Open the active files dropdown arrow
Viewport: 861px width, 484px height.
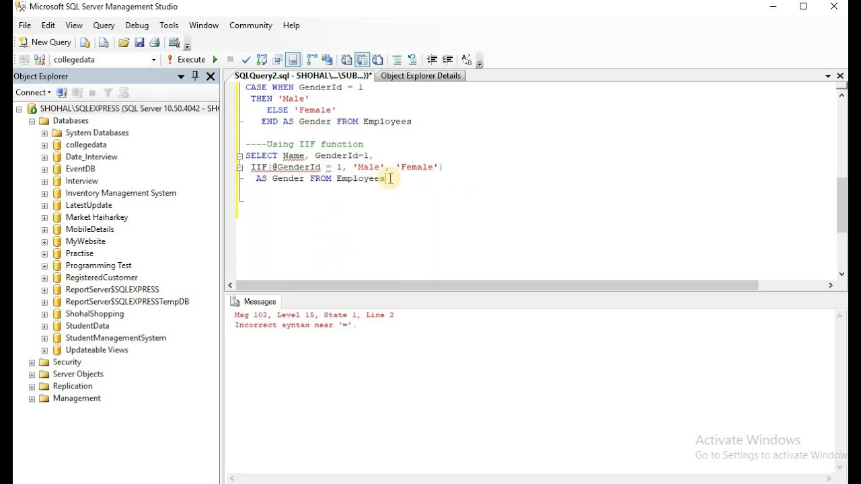pyautogui.click(x=828, y=76)
